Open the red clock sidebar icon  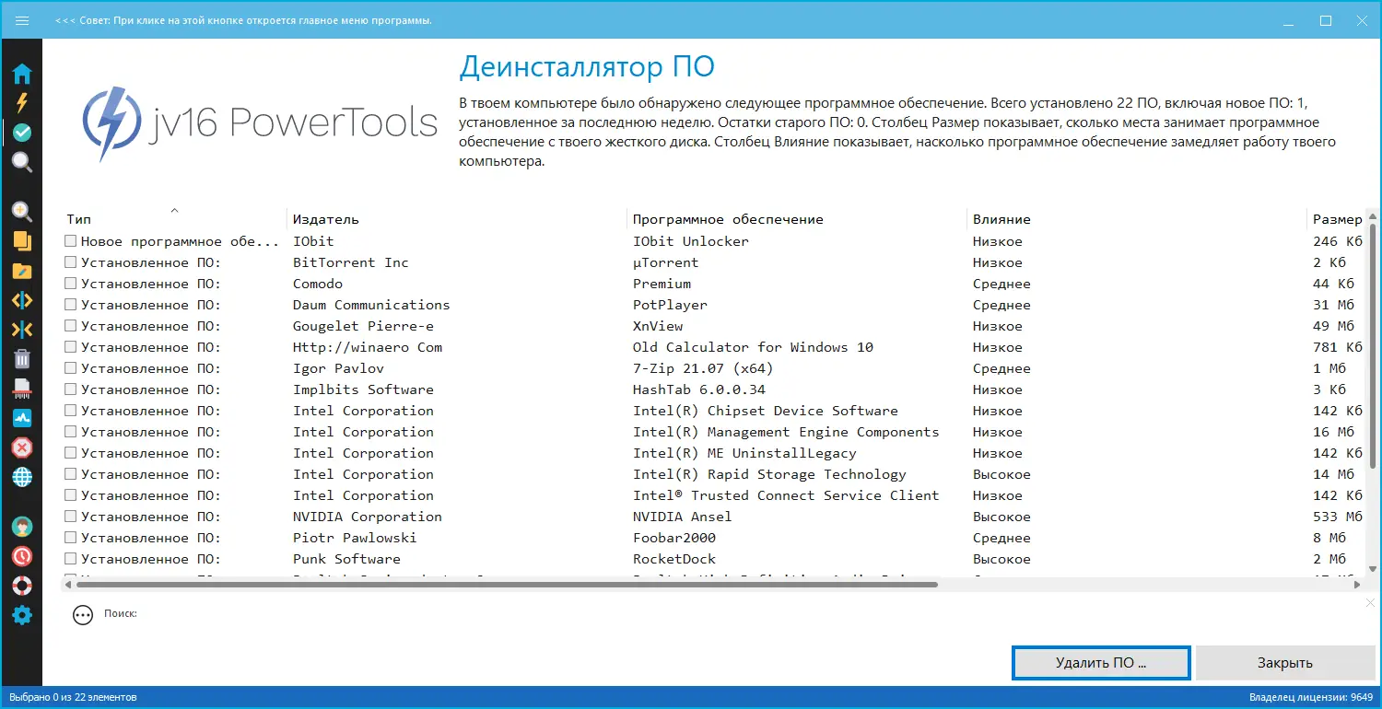pos(22,556)
